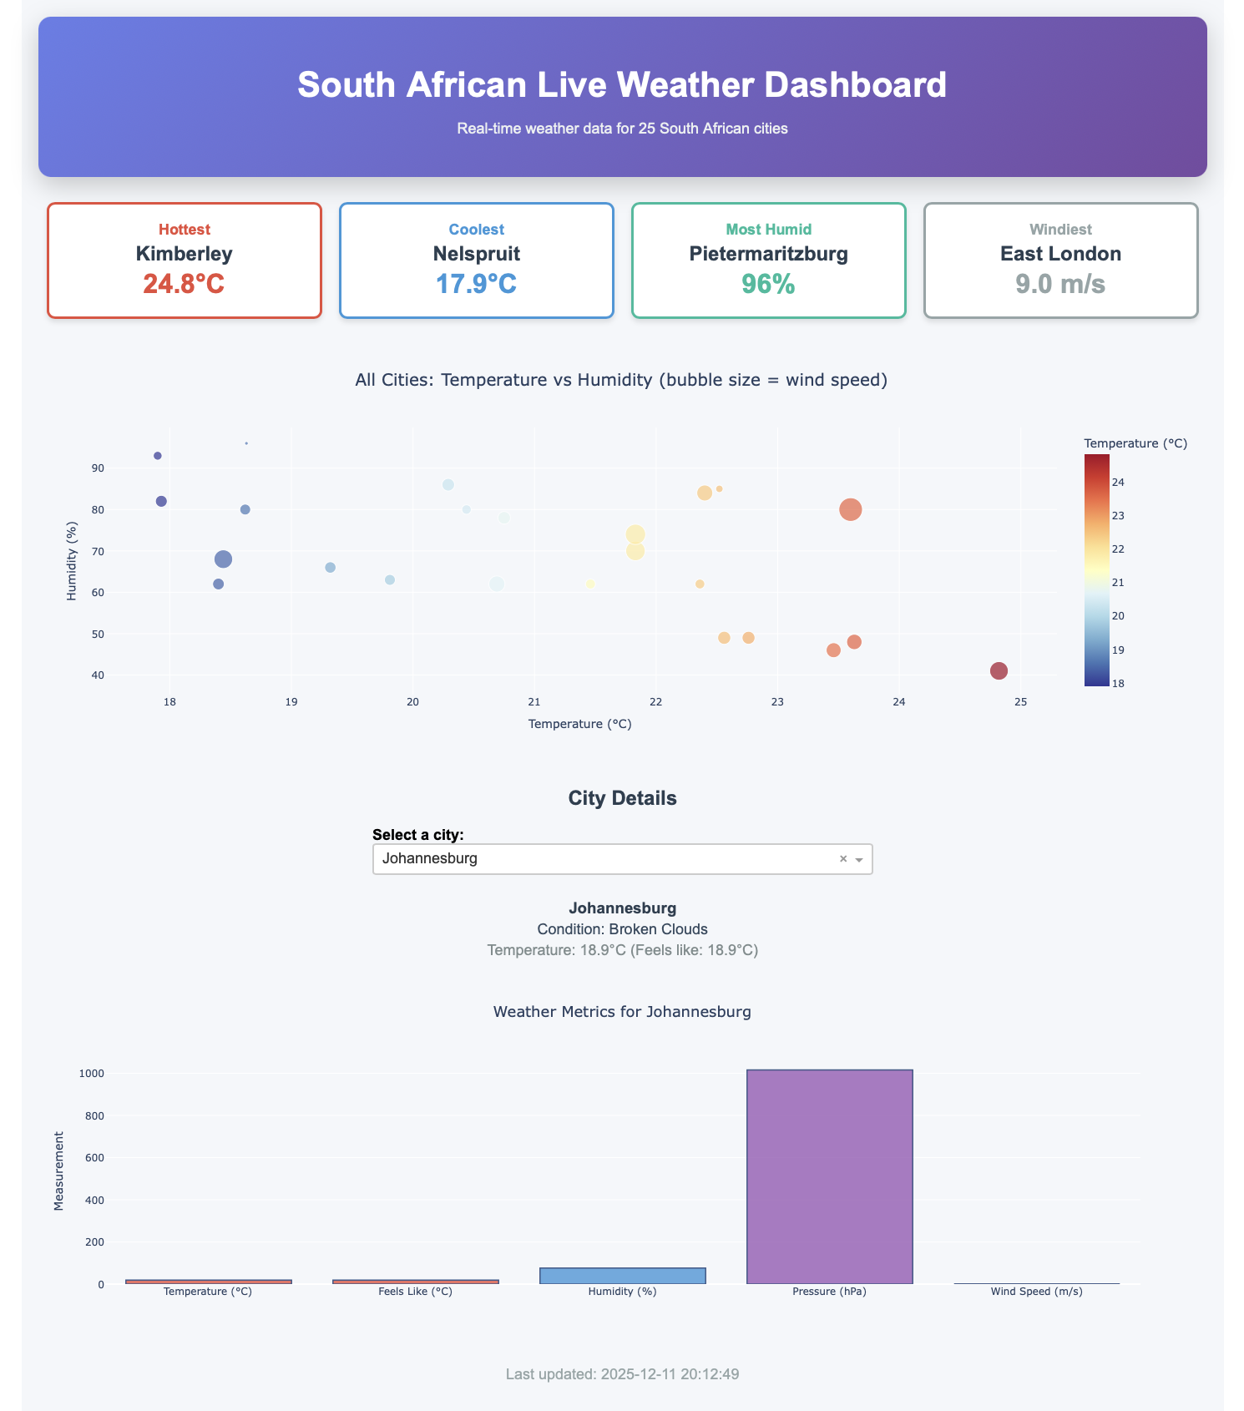Click the Hottest Kimberley card
The height and width of the screenshot is (1411, 1244).
pos(185,260)
